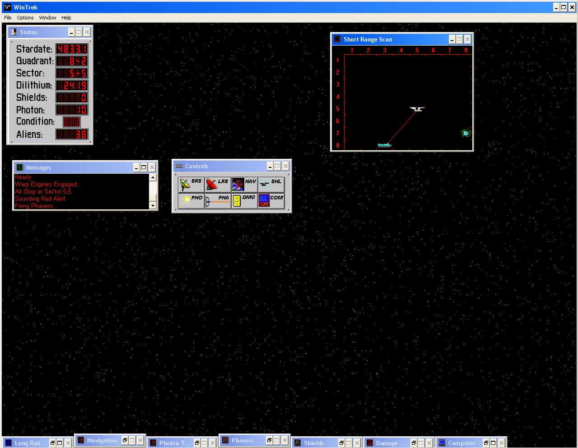The image size is (578, 448).
Task: Click the minimized Long Range window icon
Action: coord(8,443)
